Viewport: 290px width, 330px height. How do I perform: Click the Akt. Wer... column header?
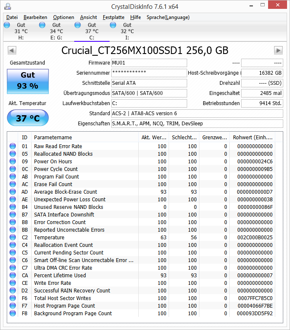[153, 138]
